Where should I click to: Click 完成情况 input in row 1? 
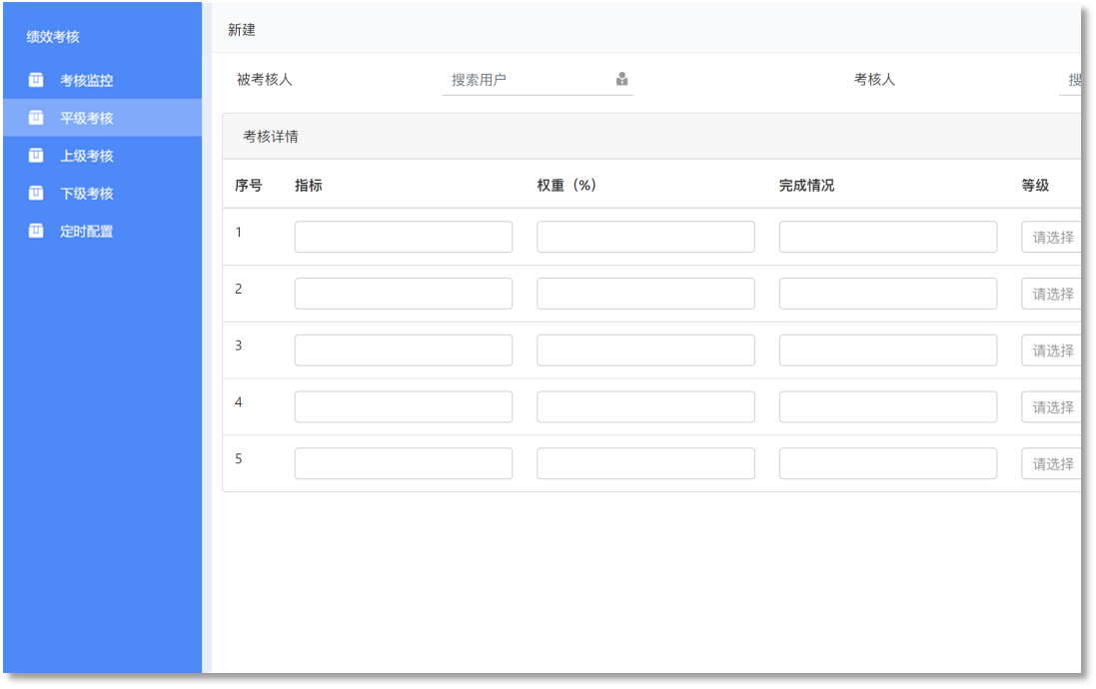point(888,237)
